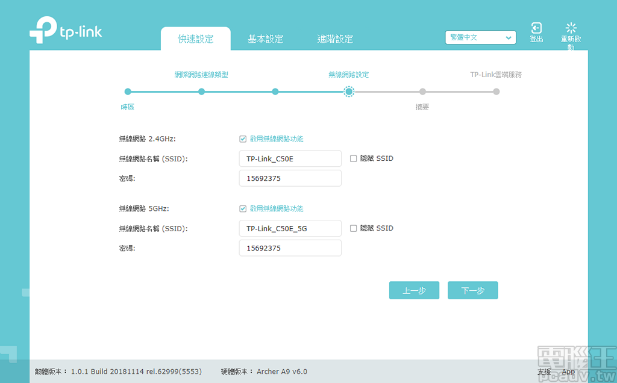The height and width of the screenshot is (383, 617).
Task: Open the 支援 link in the footer
Action: click(x=544, y=372)
